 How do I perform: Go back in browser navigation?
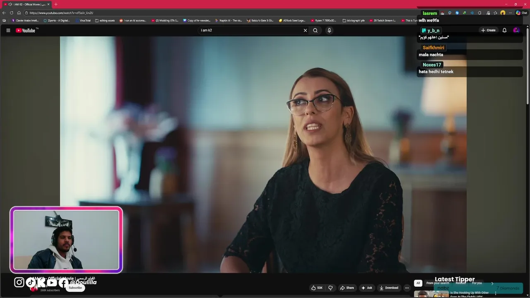click(x=4, y=13)
